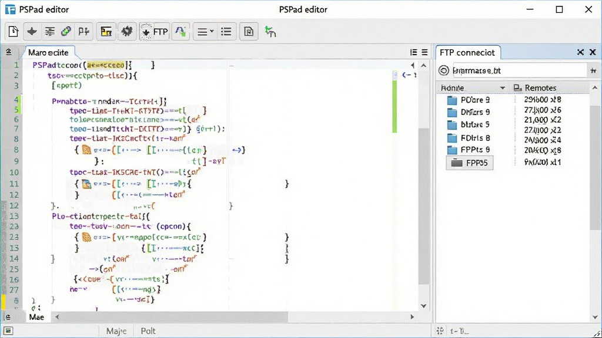Close the FTP connection panel
Screen dimensions: 602x338
tap(593, 52)
